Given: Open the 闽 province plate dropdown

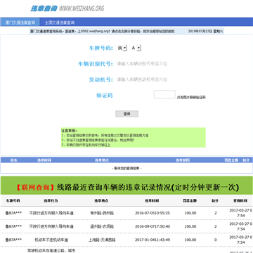Looking at the screenshot, I should [x=122, y=48].
